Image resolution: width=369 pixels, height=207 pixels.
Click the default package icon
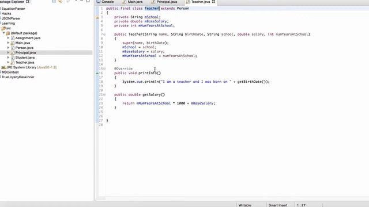tap(8, 33)
